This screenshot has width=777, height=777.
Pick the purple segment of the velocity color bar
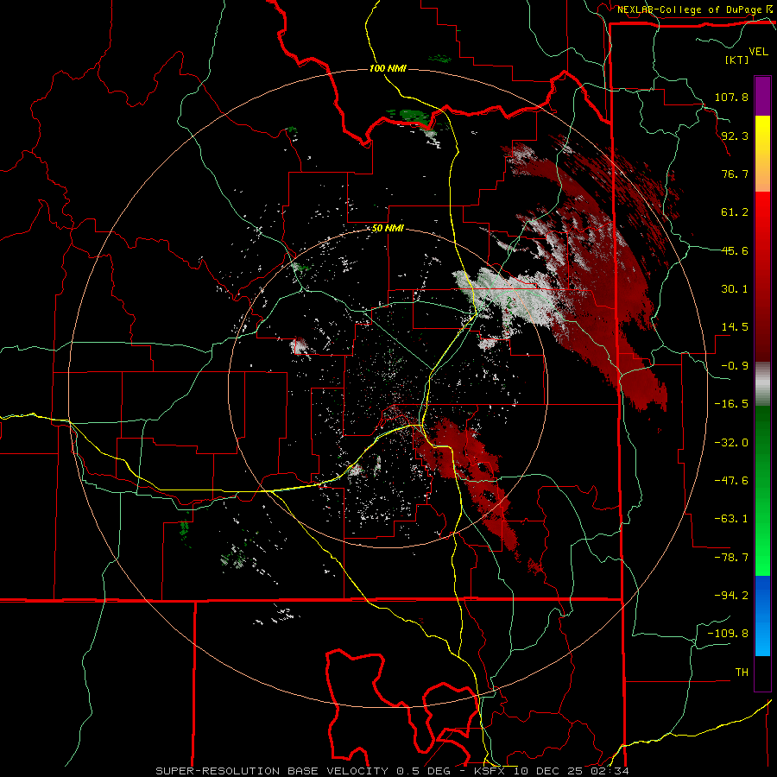click(762, 96)
